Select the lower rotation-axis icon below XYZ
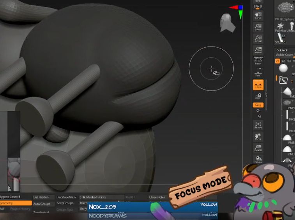Image resolution: width=295 pixels, height=220 pixels. [x=259, y=116]
